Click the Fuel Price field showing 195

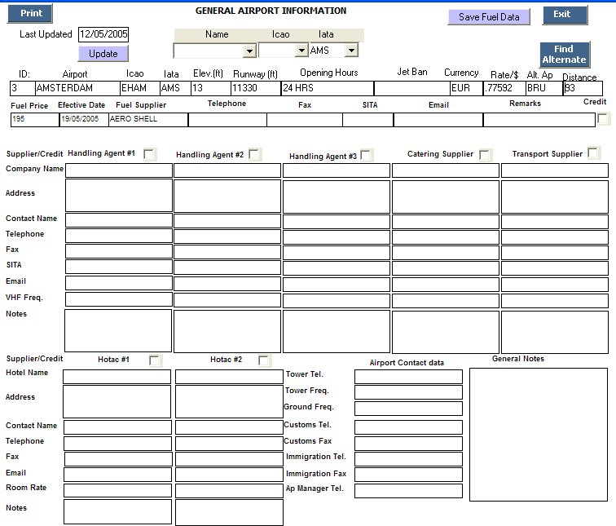click(35, 120)
